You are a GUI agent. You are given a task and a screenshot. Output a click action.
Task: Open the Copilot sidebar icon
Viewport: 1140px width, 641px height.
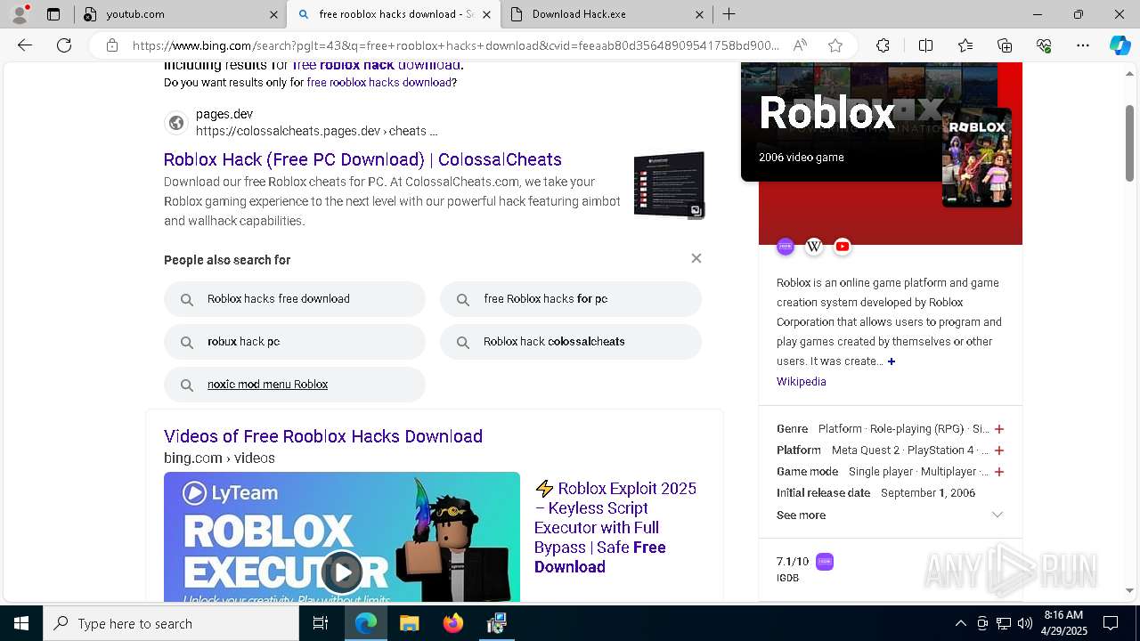1120,45
